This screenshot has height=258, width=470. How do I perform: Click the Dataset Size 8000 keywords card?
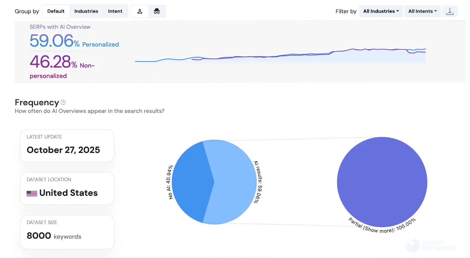click(67, 232)
